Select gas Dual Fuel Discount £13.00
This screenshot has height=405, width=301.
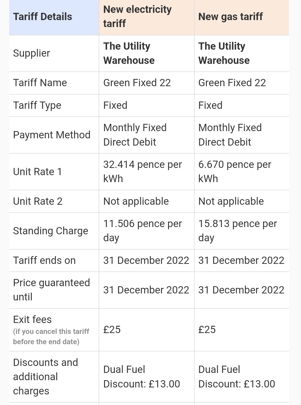(x=237, y=377)
